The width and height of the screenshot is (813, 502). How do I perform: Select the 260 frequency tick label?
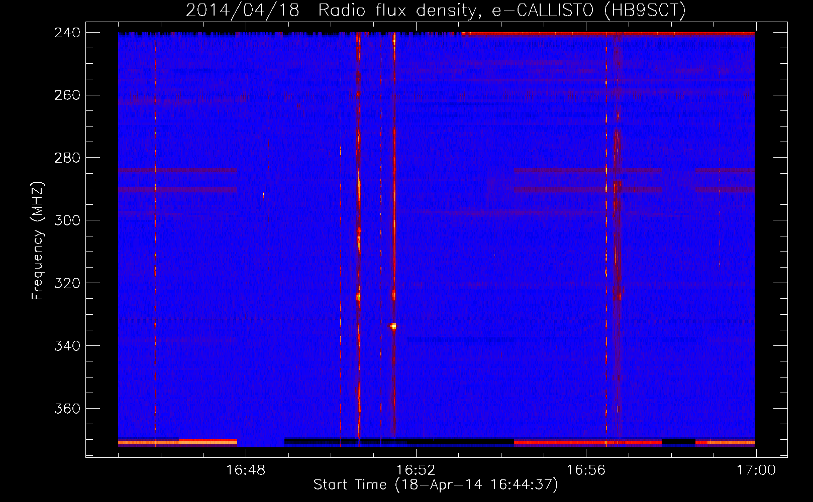pyautogui.click(x=67, y=95)
